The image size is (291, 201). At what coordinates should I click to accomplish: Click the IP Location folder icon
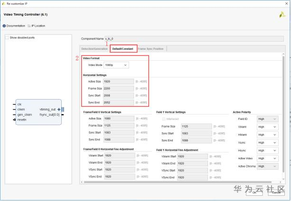29,26
